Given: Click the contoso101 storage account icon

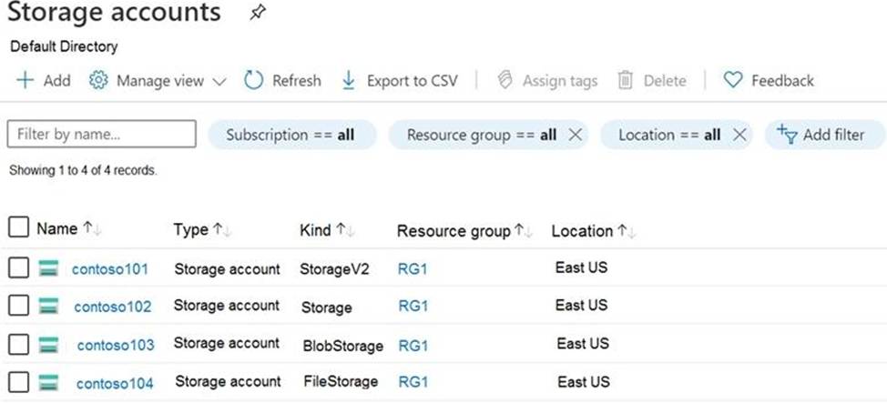Looking at the screenshot, I should pyautogui.click(x=49, y=268).
